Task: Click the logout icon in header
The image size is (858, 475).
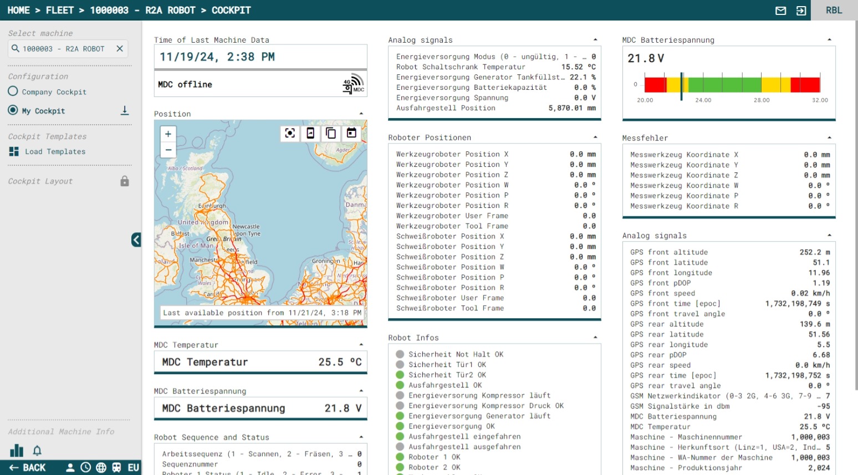Action: click(801, 11)
